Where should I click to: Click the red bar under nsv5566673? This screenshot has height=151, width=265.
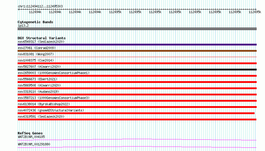(x=137, y=82)
